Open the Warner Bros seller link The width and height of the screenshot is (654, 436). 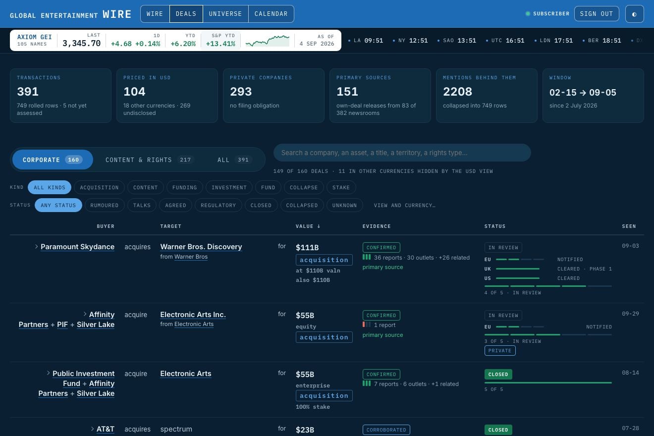pos(191,257)
